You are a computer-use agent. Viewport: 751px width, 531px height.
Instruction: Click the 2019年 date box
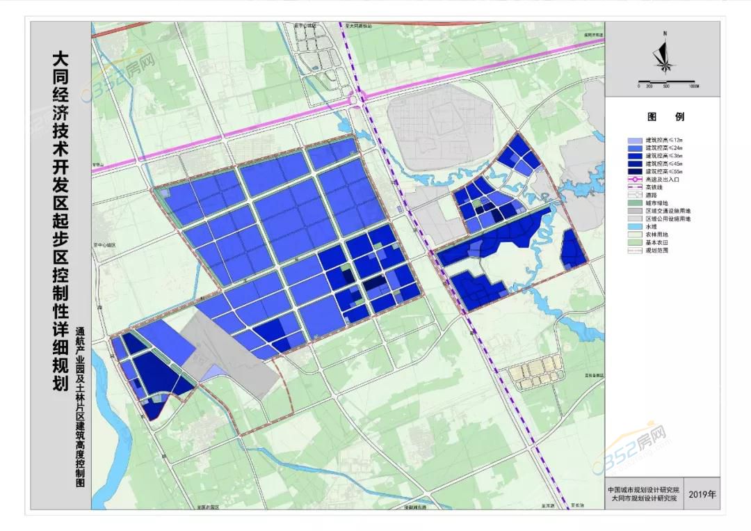tap(702, 495)
